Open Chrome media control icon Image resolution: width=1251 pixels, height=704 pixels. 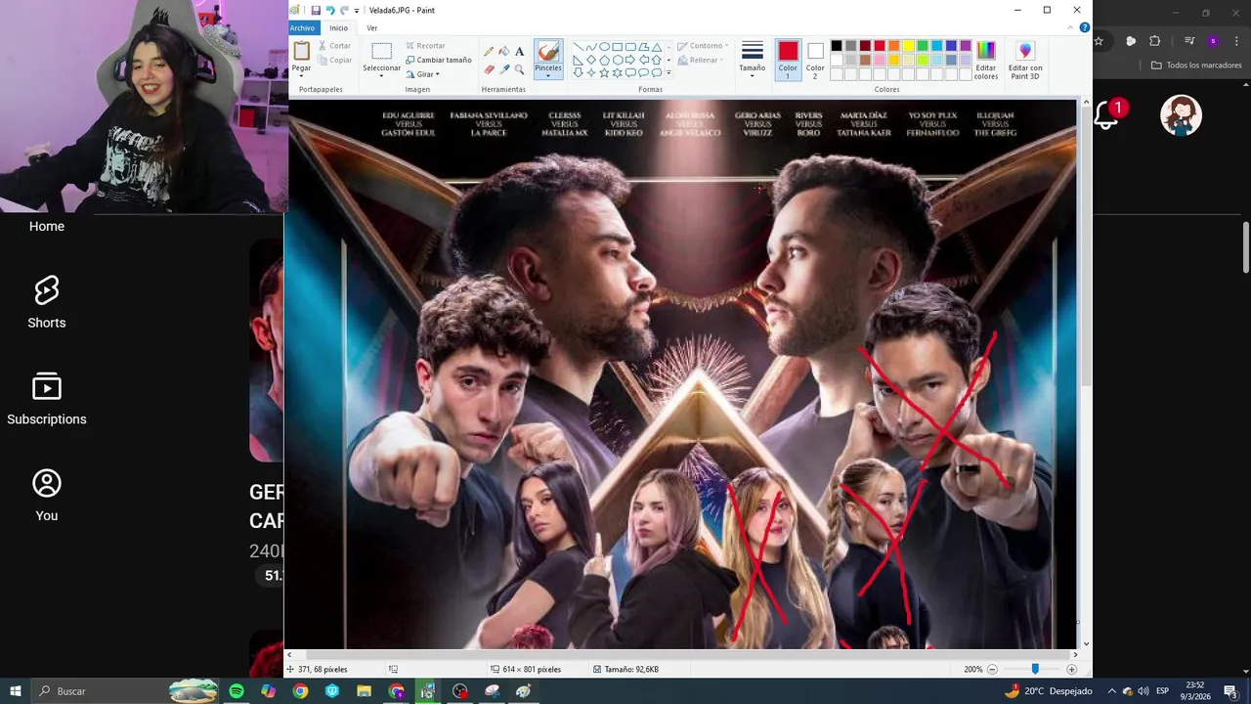pyautogui.click(x=1189, y=41)
